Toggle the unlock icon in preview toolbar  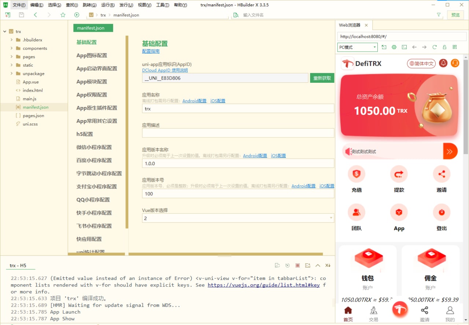(445, 47)
